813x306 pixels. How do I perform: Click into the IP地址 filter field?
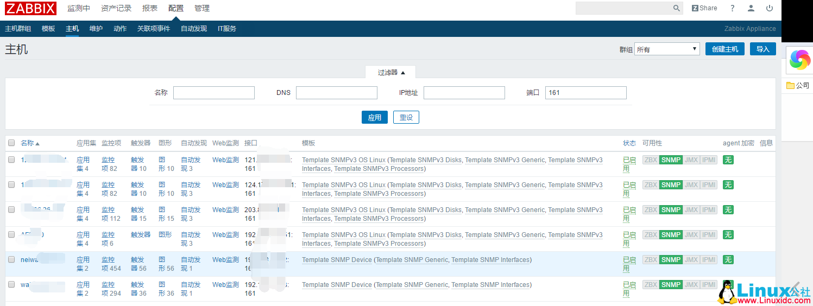464,93
